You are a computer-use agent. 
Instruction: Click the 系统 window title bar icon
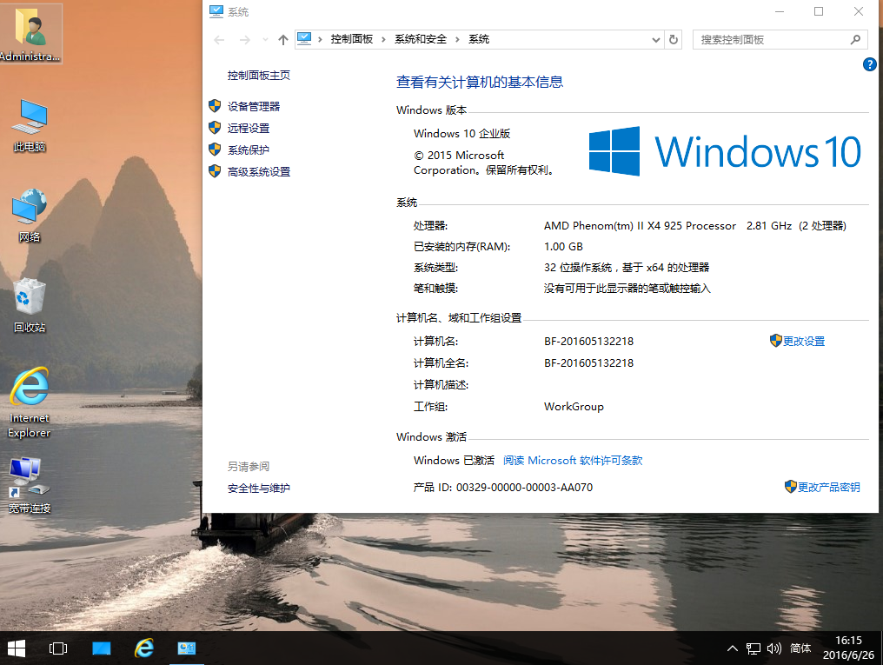[216, 11]
